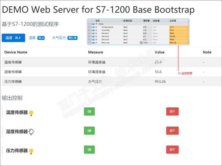Click the tag icon in the Static row
222x166 pixels.
point(93,24)
